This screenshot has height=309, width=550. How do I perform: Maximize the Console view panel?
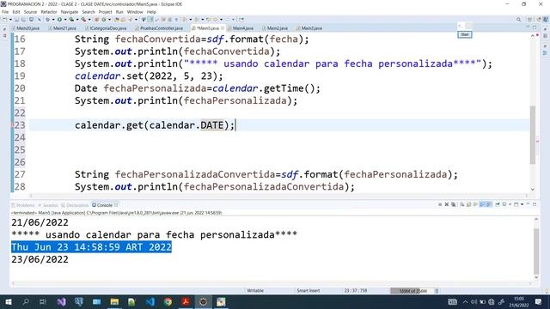[x=535, y=204]
